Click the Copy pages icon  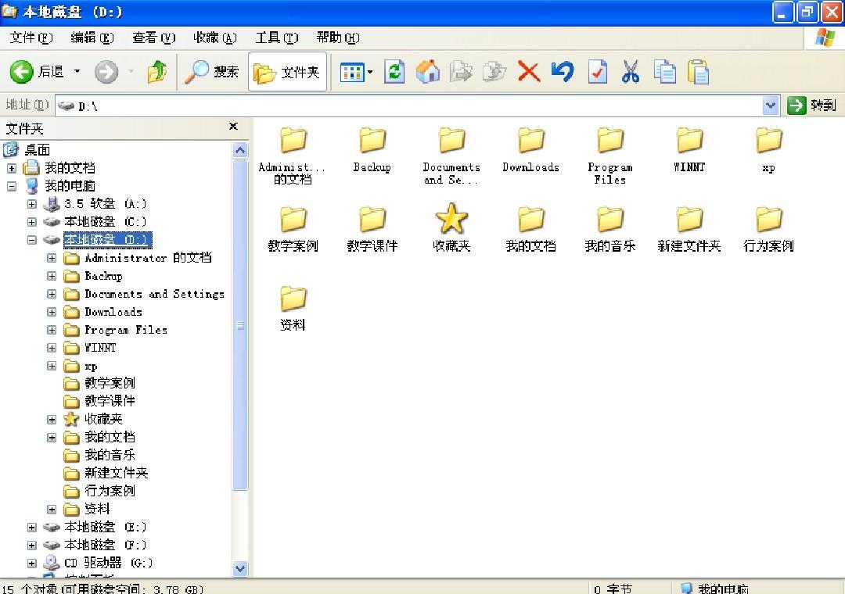click(664, 72)
